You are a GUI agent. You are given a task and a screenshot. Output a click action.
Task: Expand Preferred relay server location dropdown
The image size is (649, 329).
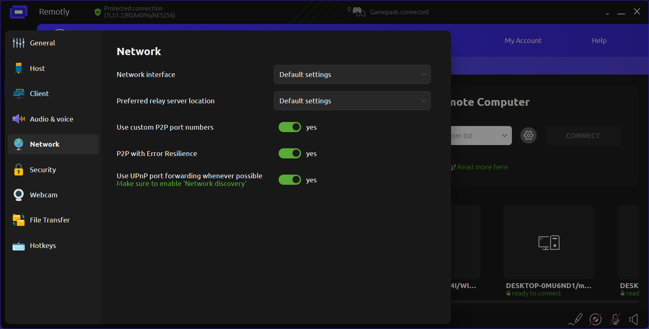[352, 101]
